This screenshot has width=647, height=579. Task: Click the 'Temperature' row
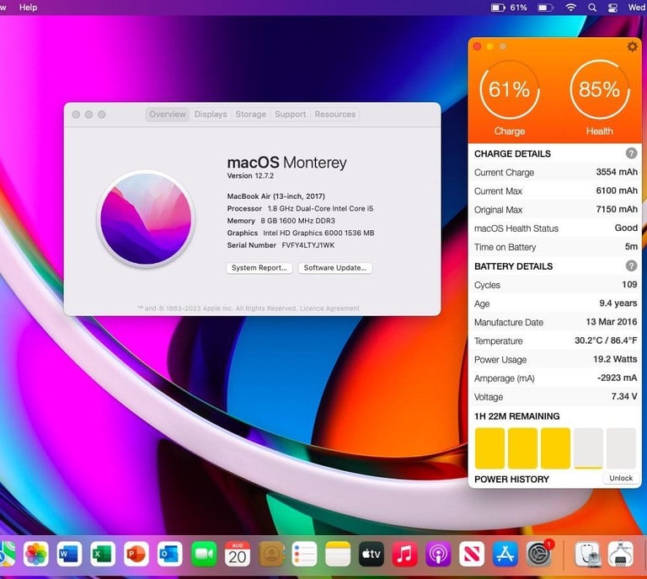[555, 340]
